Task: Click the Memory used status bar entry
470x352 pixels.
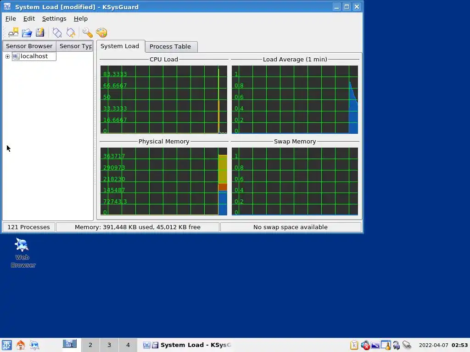Action: coord(138,227)
